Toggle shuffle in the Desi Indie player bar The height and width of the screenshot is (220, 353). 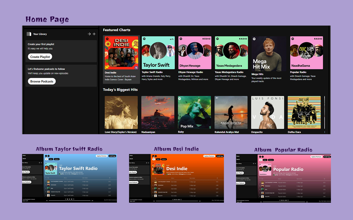173,199
